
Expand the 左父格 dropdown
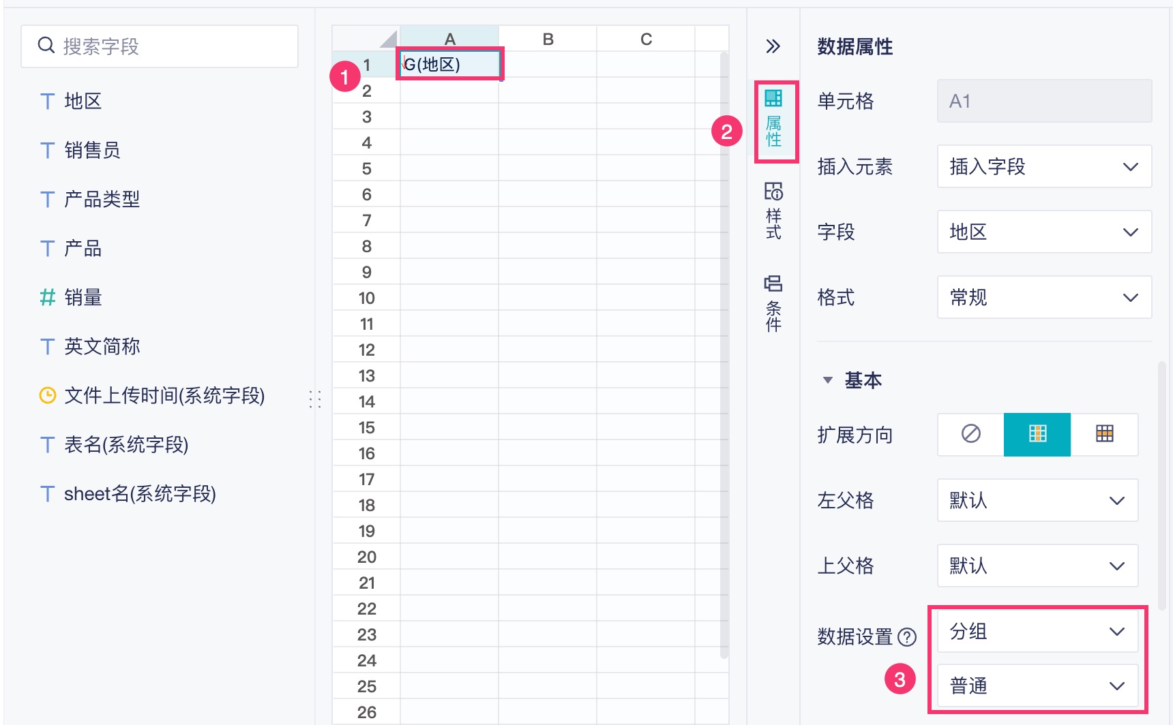tap(1037, 501)
